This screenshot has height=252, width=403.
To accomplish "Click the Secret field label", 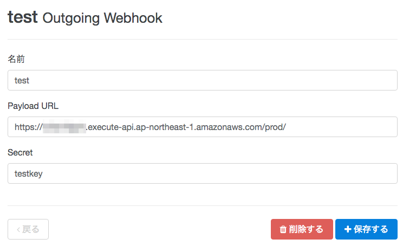I will click(20, 152).
